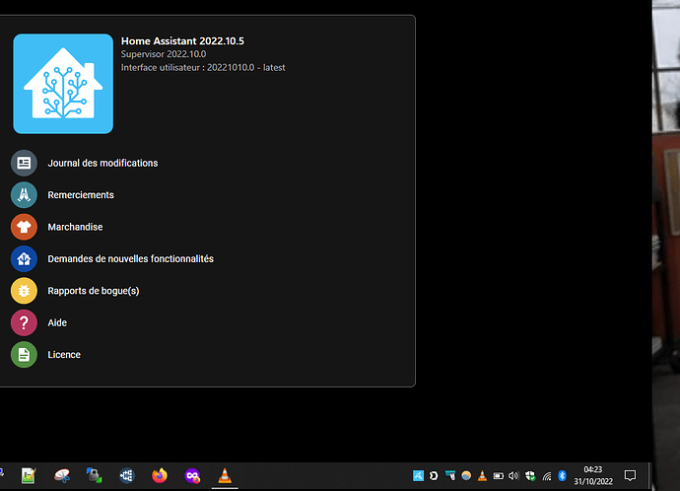680x491 pixels.
Task: Click the Bluetooth tray icon
Action: coord(562,476)
